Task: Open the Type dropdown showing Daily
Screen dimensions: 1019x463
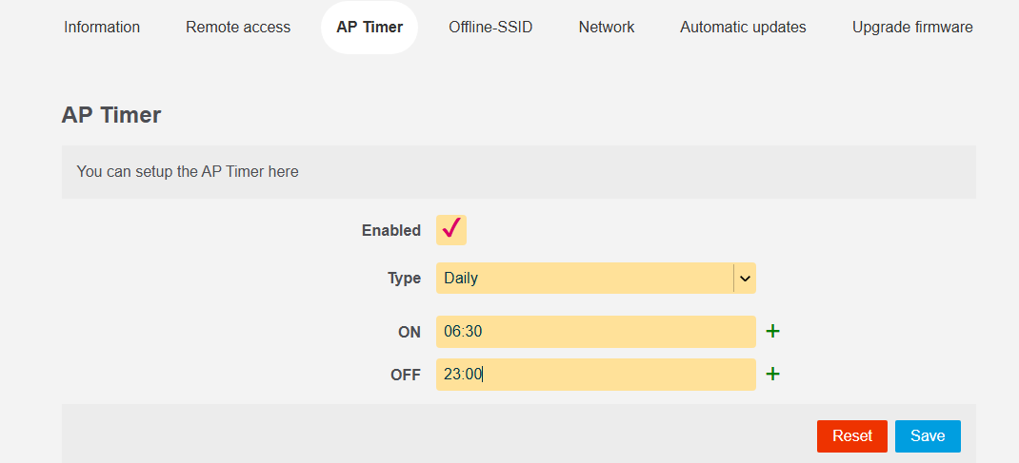Action: tap(585, 279)
